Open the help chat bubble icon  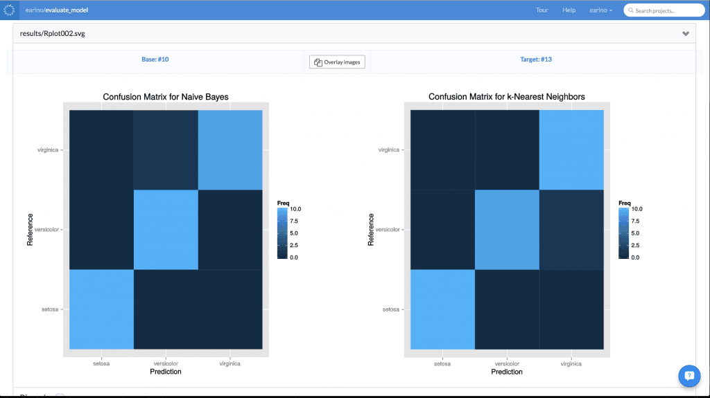689,376
